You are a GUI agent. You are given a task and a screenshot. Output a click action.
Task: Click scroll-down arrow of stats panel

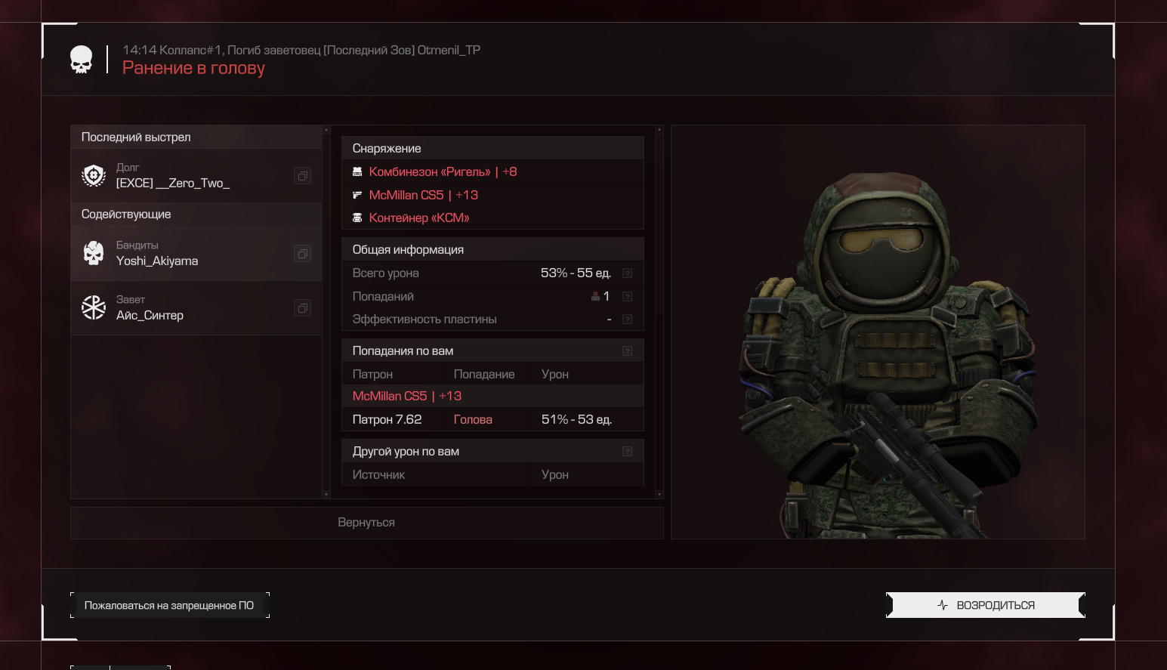click(x=659, y=495)
